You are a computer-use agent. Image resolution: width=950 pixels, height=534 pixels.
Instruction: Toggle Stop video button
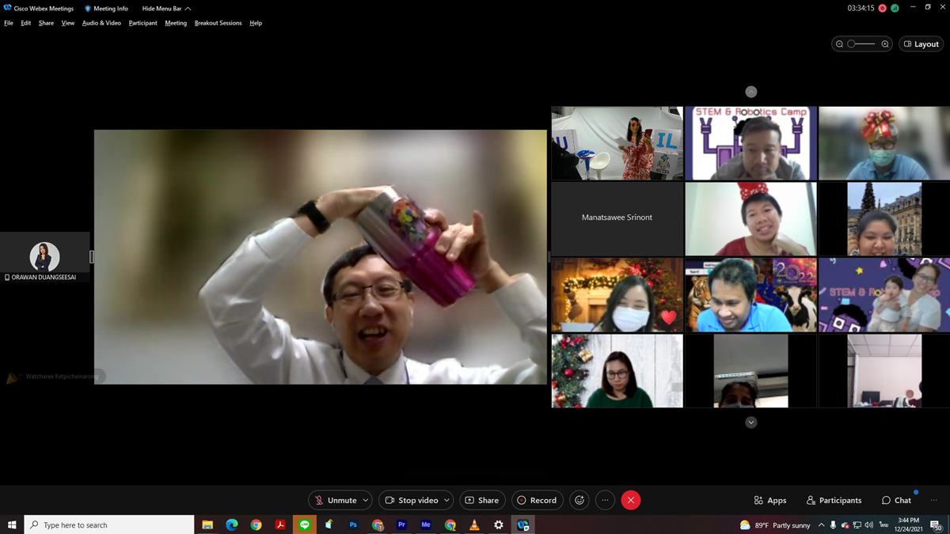[x=411, y=500]
